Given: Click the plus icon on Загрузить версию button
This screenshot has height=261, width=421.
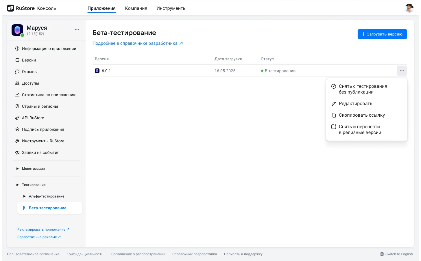Looking at the screenshot, I should (363, 34).
